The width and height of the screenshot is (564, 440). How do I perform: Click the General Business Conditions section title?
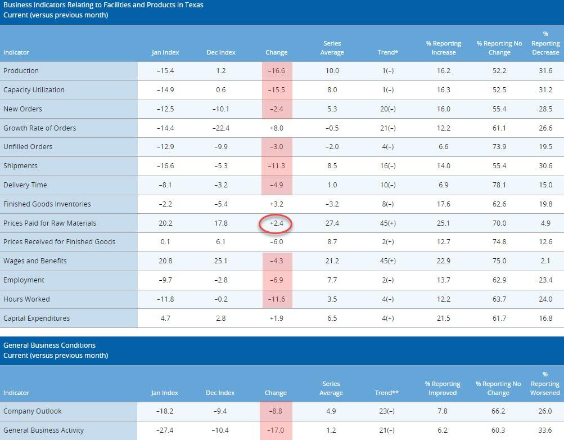click(x=49, y=345)
